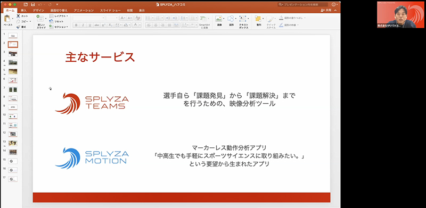Screen dimensions: 426x208
Task: Toggle Underline formatting
Action: 90,25
